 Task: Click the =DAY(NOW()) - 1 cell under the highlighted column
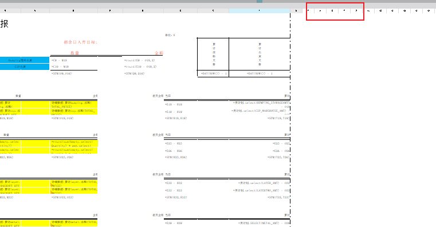pyautogui.click(x=260, y=73)
